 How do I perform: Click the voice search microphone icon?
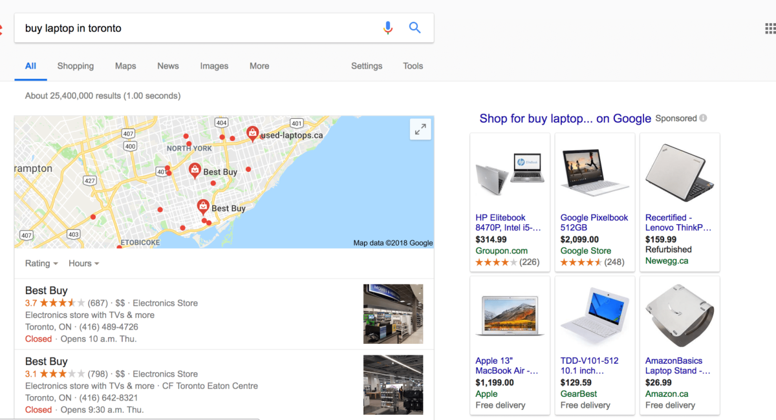[388, 28]
